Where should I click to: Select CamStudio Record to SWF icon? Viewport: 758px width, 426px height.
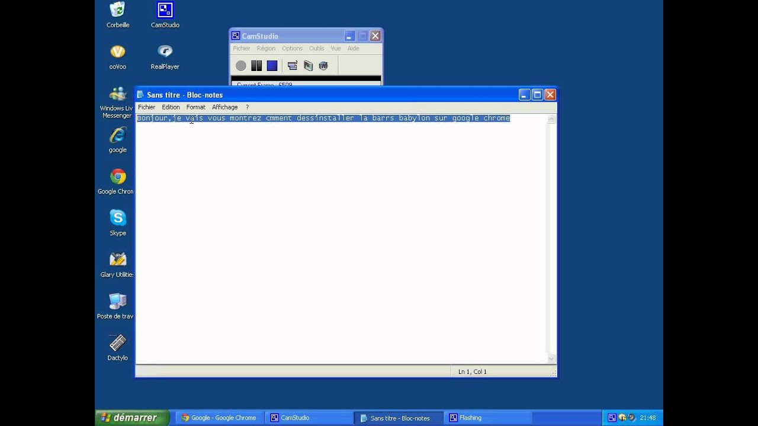[x=323, y=66]
